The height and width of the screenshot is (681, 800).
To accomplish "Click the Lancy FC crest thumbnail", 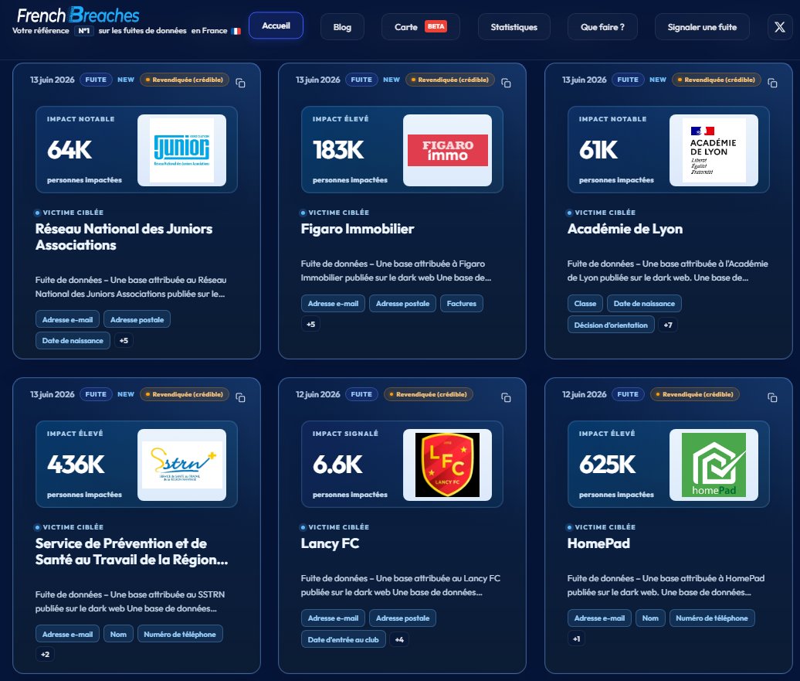I will coord(447,465).
